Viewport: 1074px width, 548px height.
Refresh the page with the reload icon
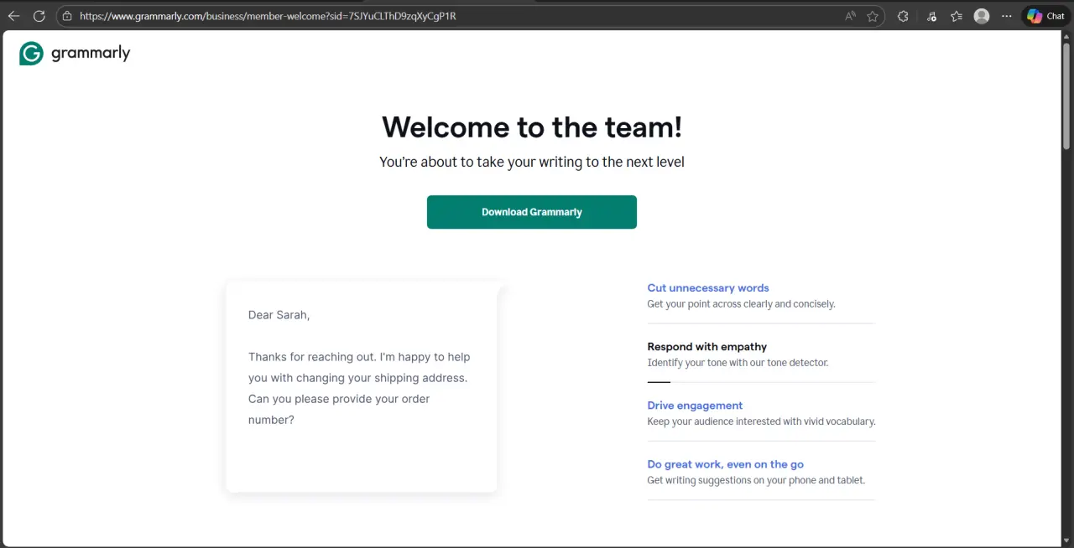coord(39,16)
